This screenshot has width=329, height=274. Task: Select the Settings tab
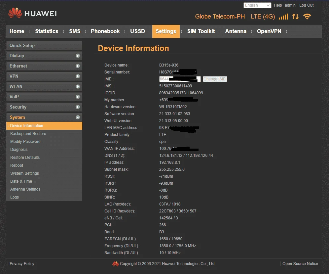(166, 31)
